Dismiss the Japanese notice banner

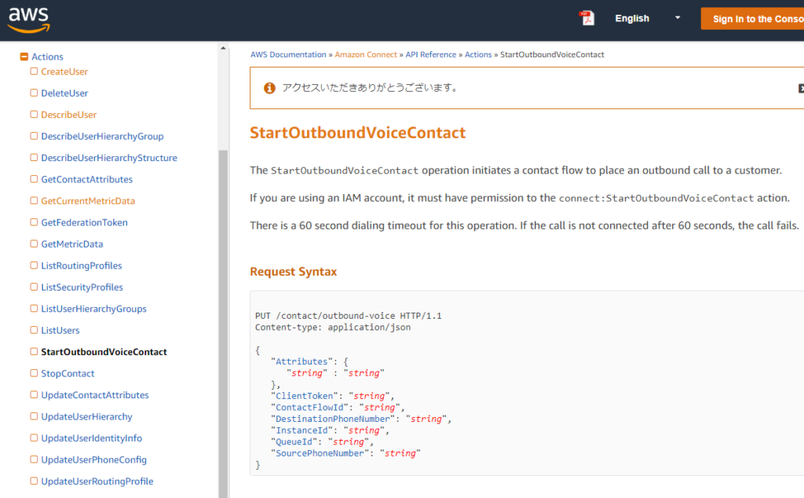click(x=801, y=88)
